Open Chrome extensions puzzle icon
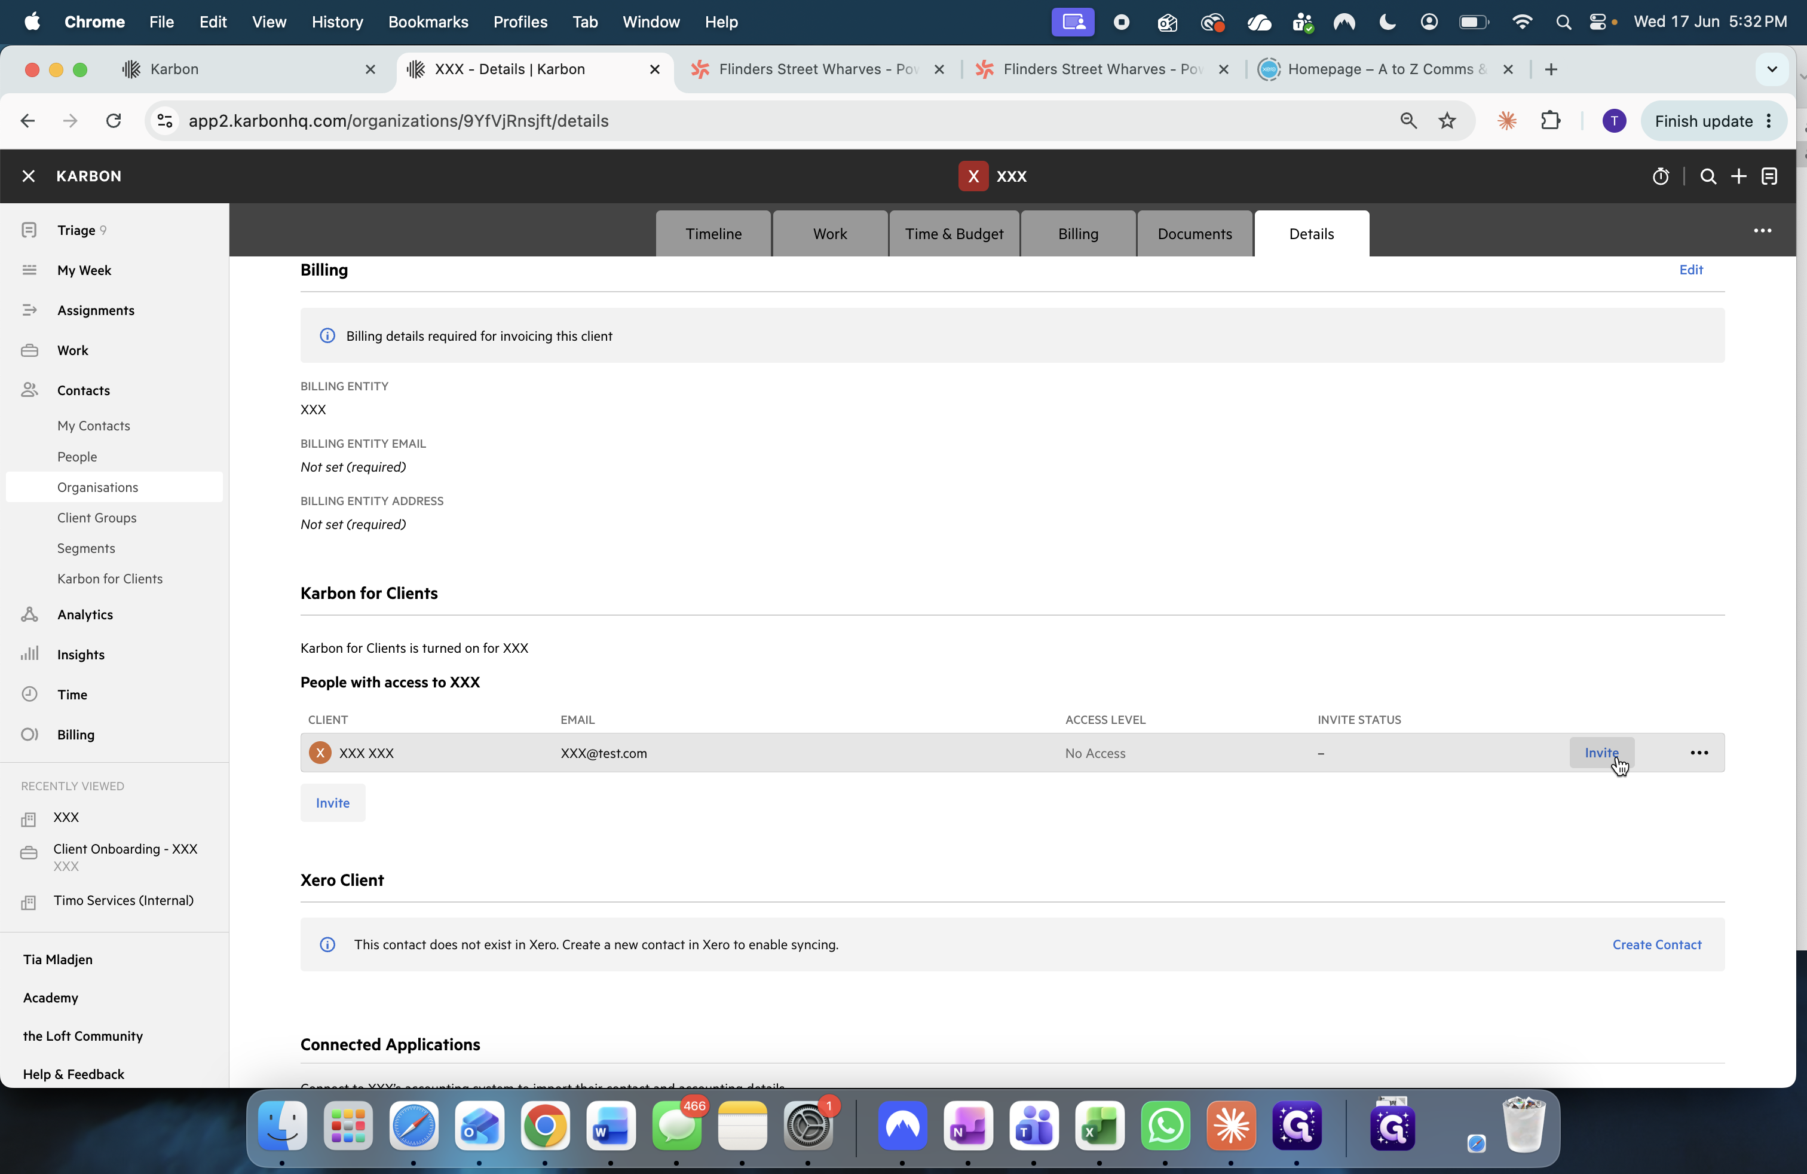 coord(1551,121)
